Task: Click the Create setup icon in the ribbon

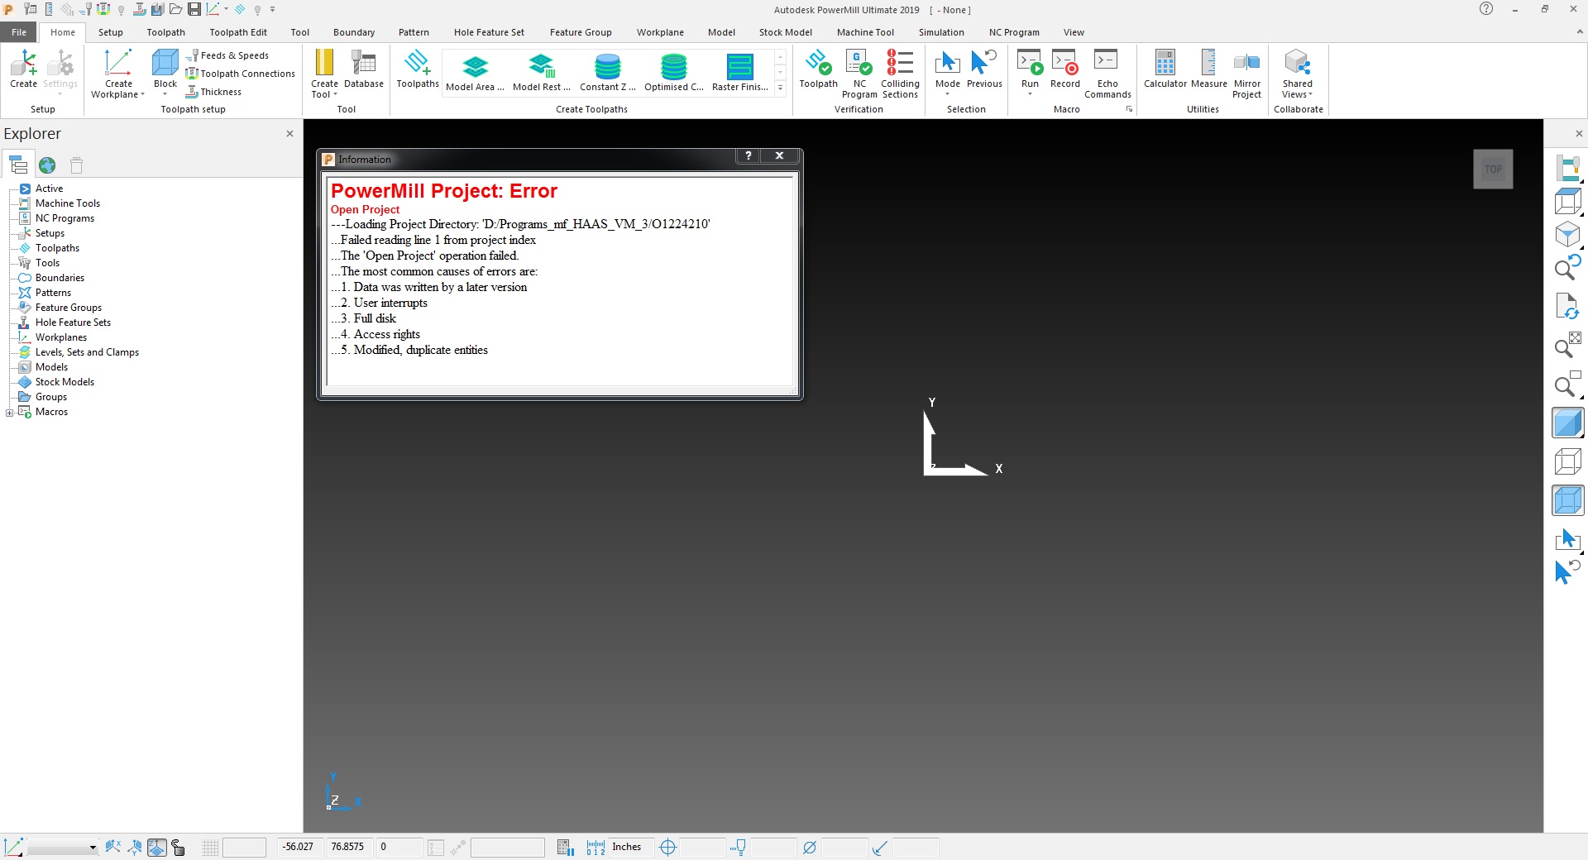Action: (23, 69)
